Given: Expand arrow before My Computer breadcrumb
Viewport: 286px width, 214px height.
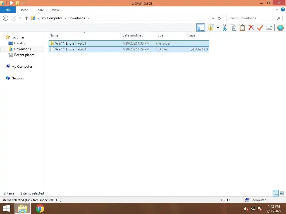Looking at the screenshot, I should coord(38,18).
